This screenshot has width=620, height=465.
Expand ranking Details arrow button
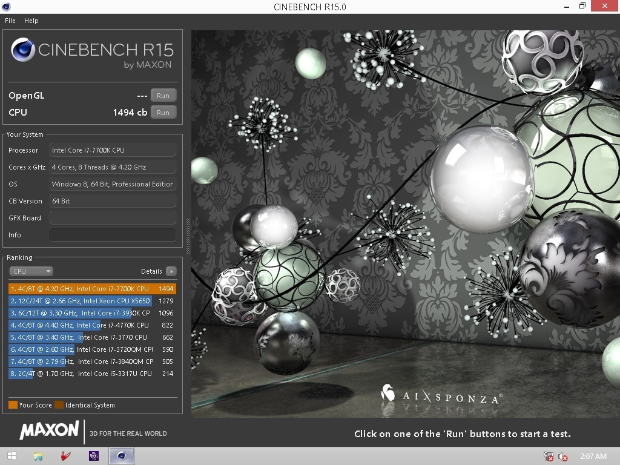171,271
